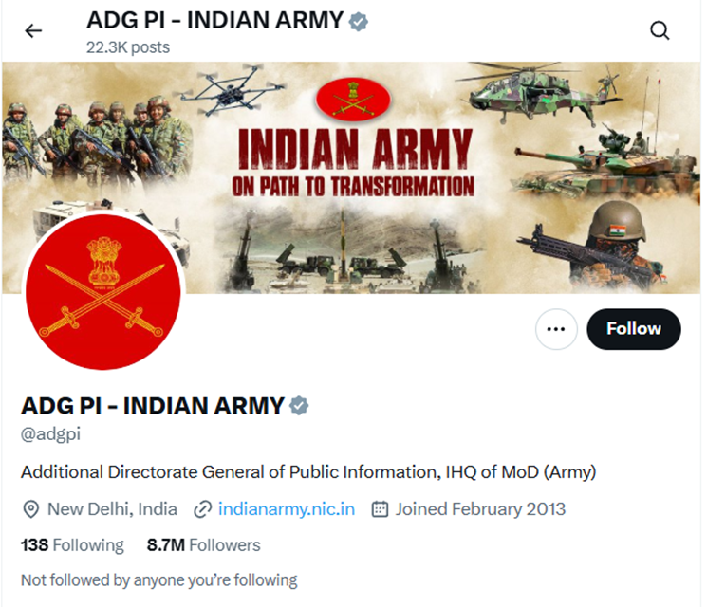Open search with the magnifier icon

pyautogui.click(x=660, y=31)
